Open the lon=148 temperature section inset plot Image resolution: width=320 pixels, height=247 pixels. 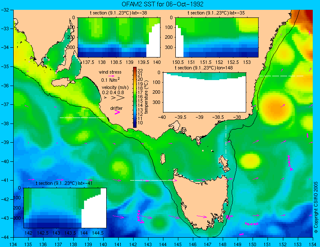click(x=204, y=92)
